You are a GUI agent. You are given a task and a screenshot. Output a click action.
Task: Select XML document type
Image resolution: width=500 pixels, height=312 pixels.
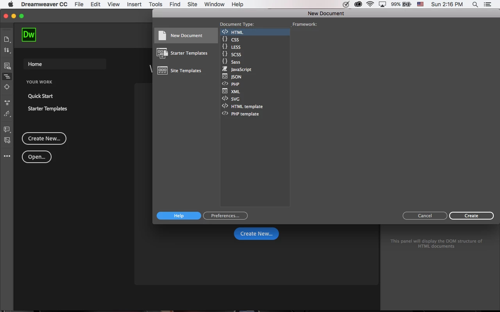click(255, 92)
